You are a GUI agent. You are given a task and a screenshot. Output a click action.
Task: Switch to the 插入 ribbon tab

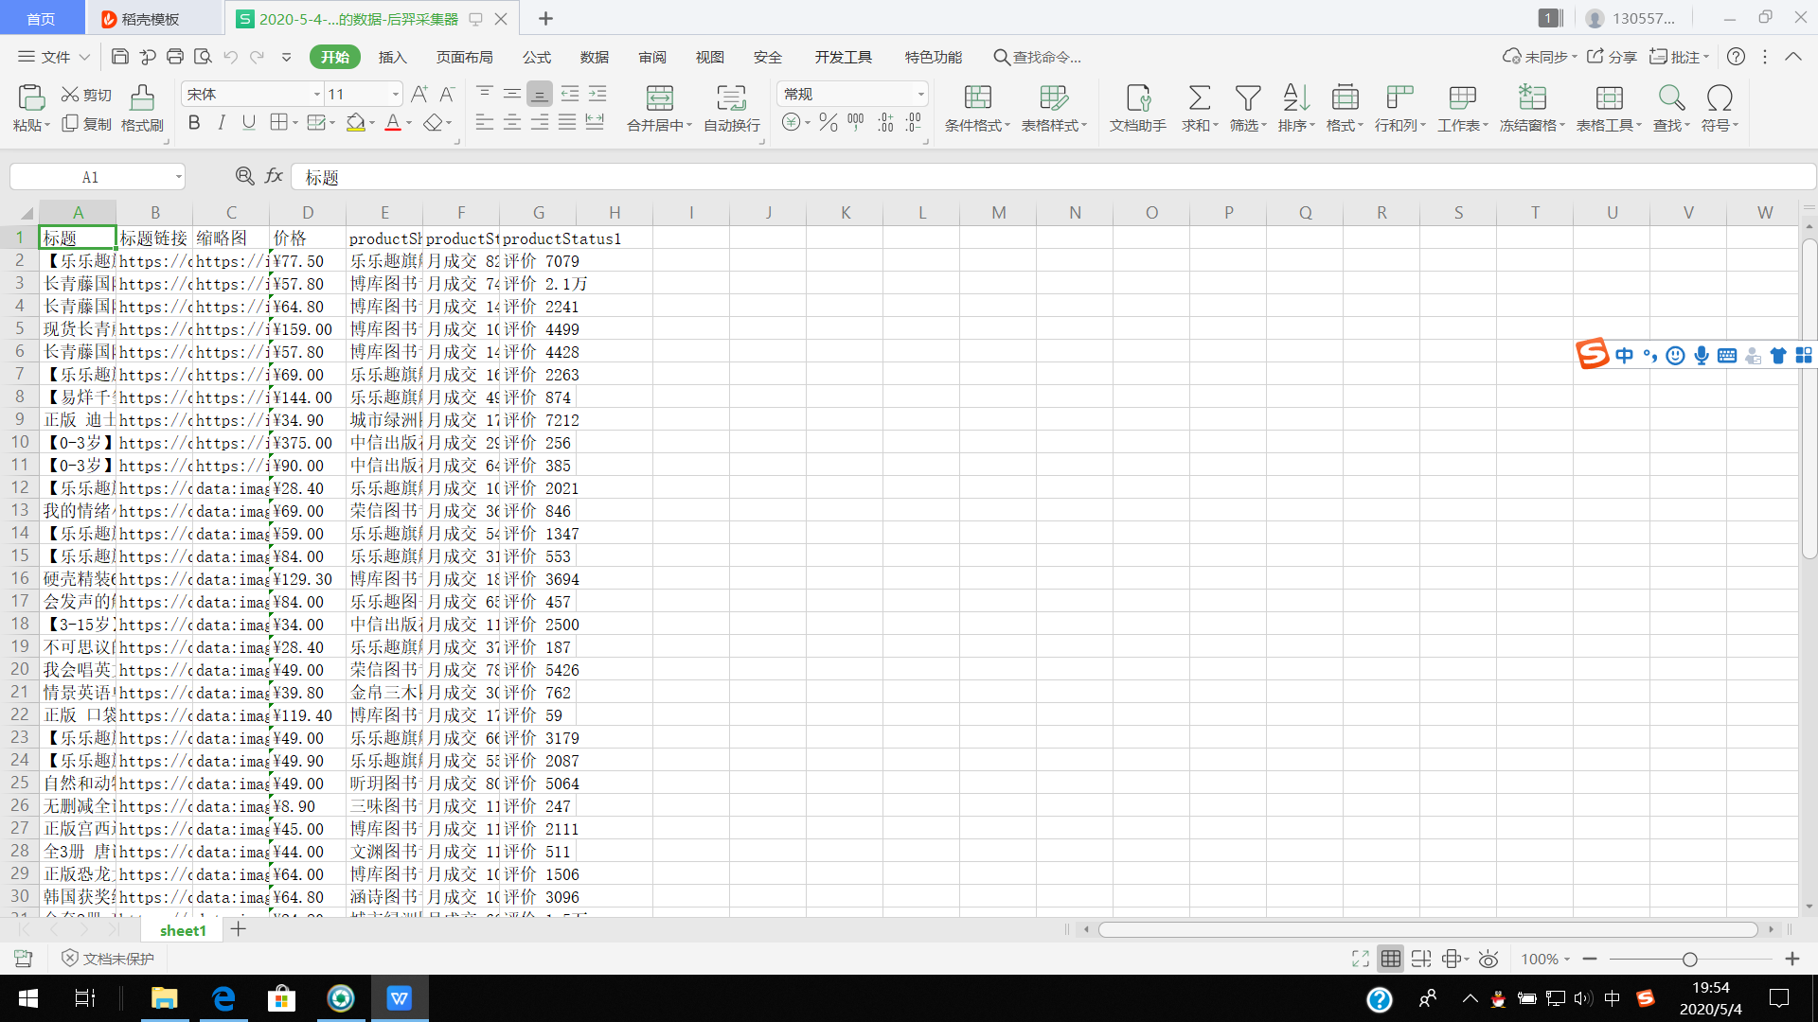pos(392,57)
